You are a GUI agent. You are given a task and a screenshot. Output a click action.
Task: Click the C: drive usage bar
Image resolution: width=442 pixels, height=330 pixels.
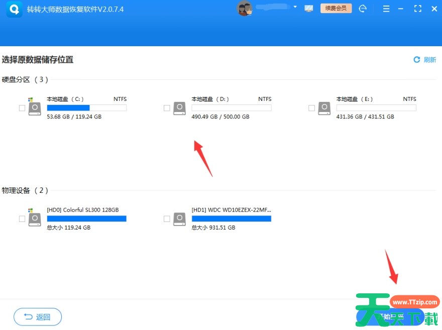click(86, 108)
